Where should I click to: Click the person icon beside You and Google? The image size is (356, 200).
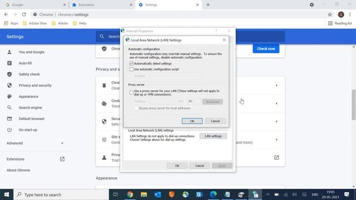[x=9, y=52]
